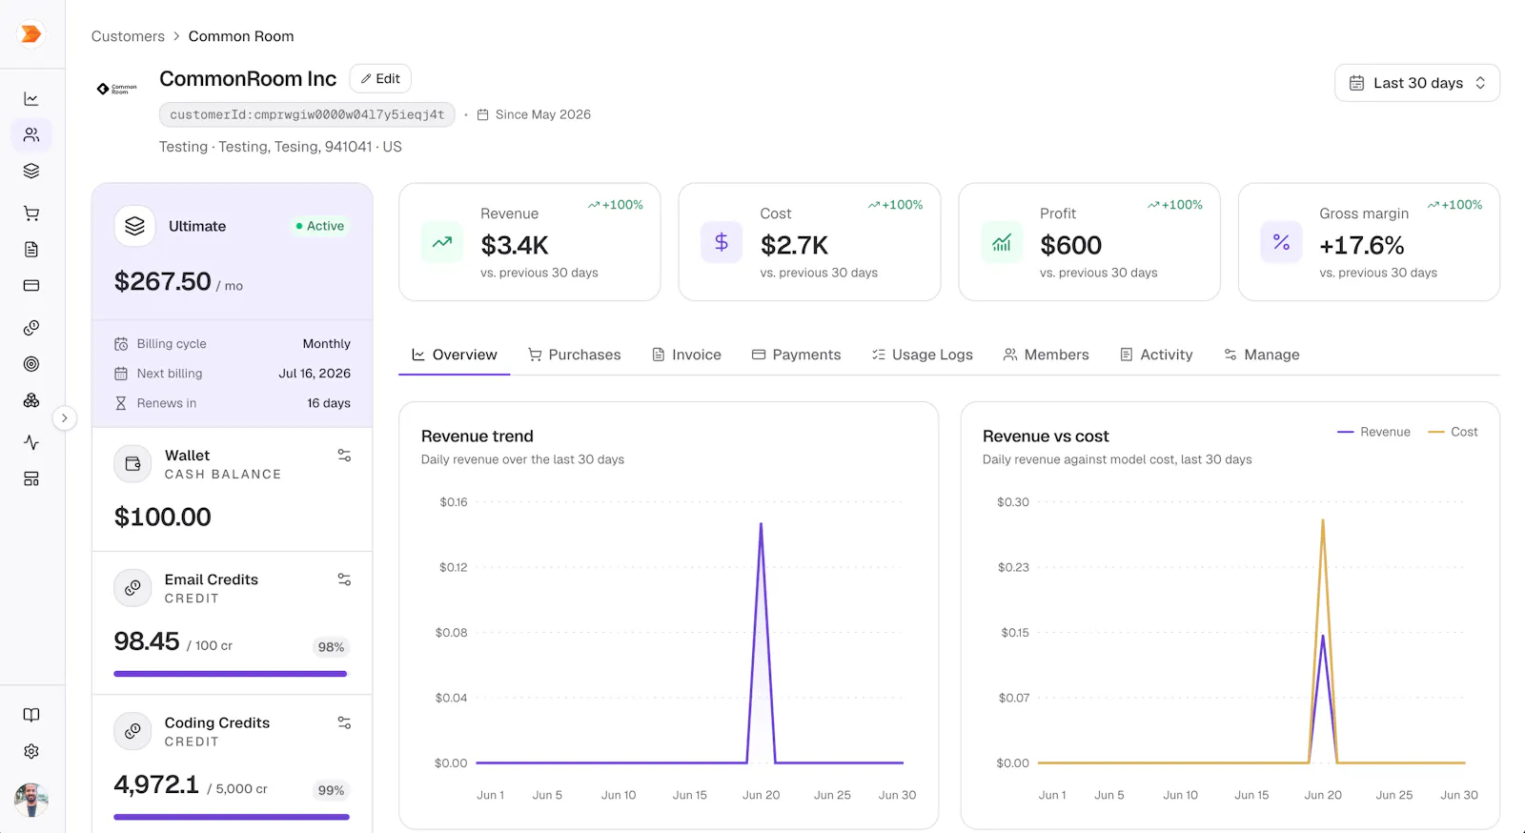1525x833 pixels.
Task: Toggle the Revenue legend item
Action: [1373, 432]
